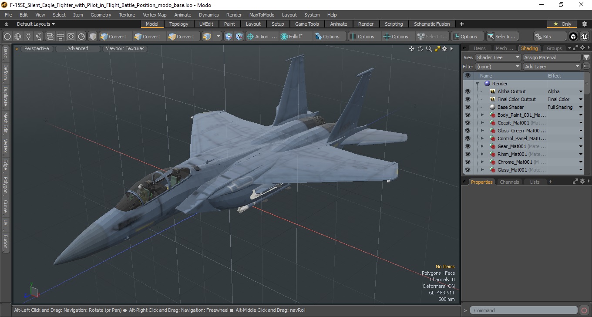Click the Select Through button
Screen dimensions: 592x317
click(x=433, y=37)
